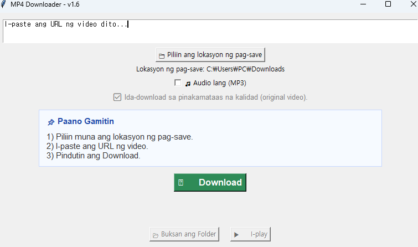The image size is (418, 247).
Task: Click the "Audio lang (MP3)" label text
Action: [x=220, y=83]
